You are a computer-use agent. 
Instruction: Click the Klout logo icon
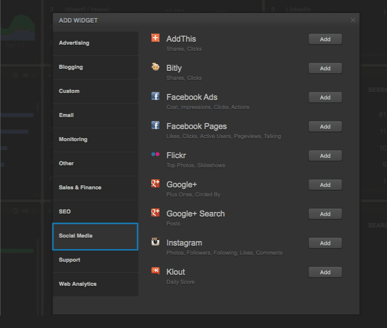tap(155, 271)
